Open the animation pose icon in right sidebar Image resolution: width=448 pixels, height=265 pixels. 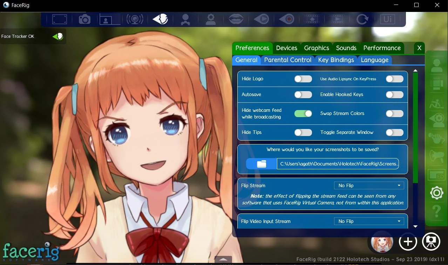click(x=436, y=104)
